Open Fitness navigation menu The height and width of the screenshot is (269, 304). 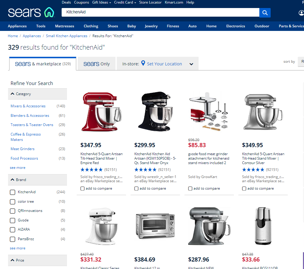click(173, 26)
